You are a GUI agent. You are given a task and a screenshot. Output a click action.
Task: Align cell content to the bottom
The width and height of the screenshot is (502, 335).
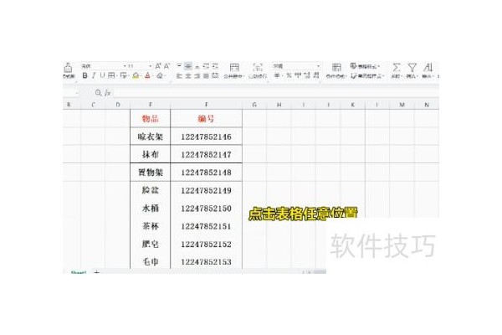(x=197, y=66)
